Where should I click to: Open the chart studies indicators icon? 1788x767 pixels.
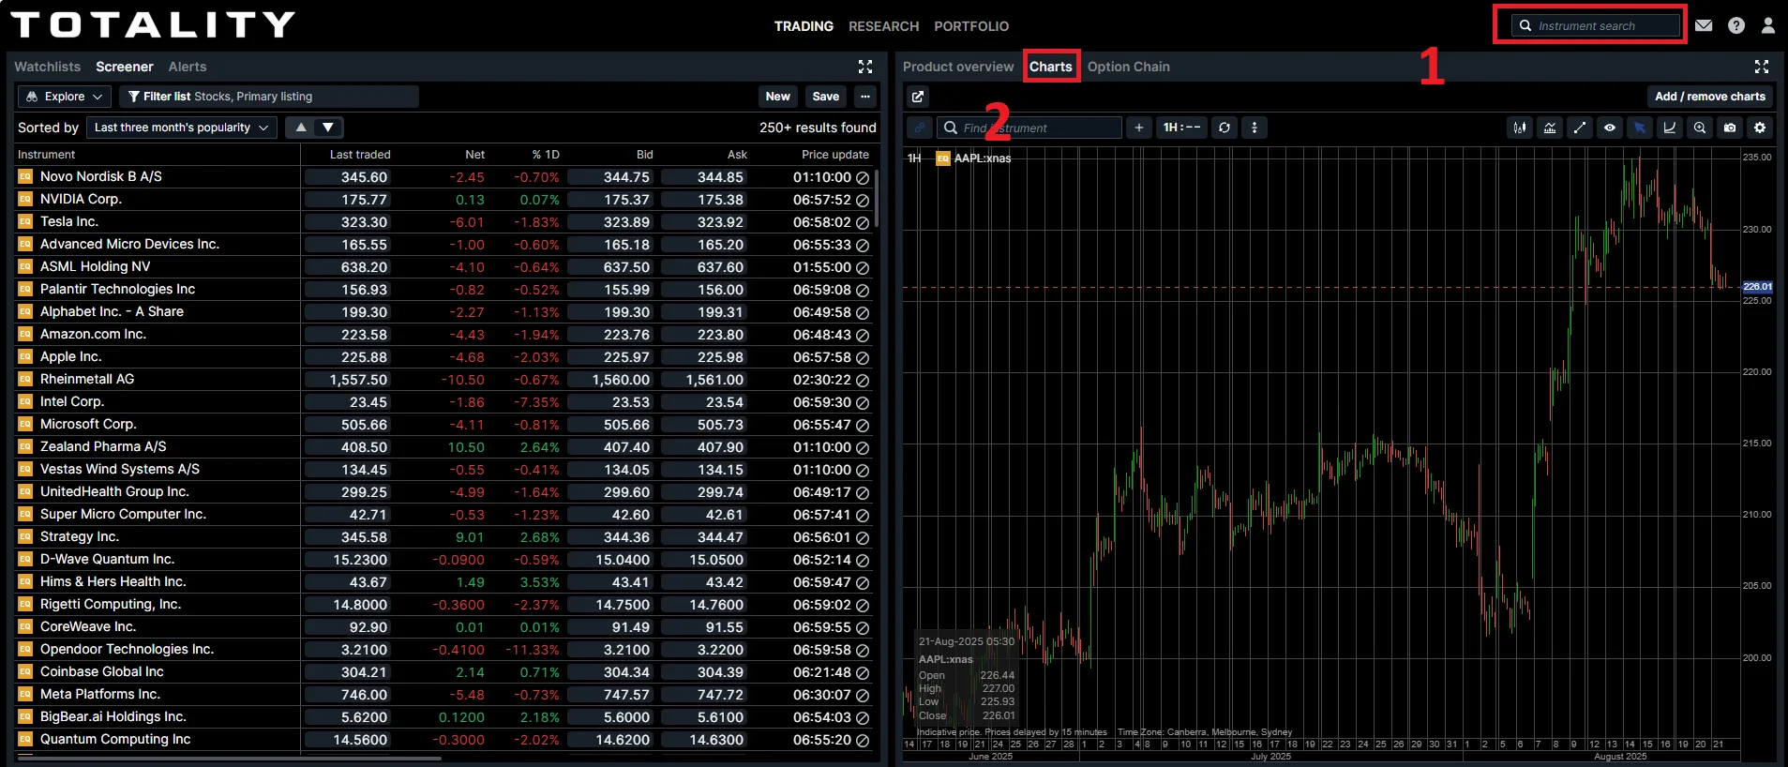pyautogui.click(x=1550, y=128)
